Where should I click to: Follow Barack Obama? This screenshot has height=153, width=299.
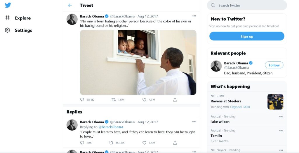tap(274, 65)
